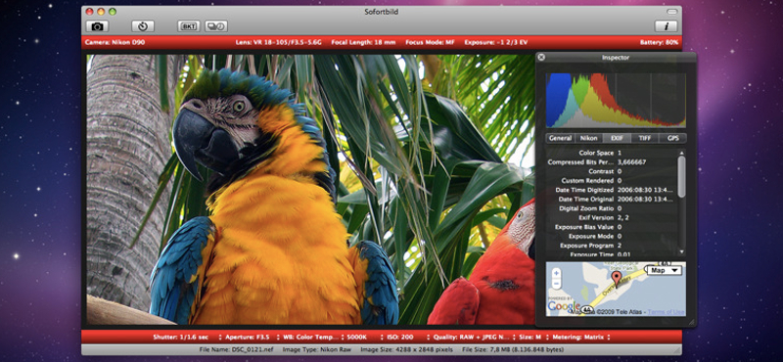Click the 'Custom Rendered' row
The image size is (783, 362).
click(612, 181)
